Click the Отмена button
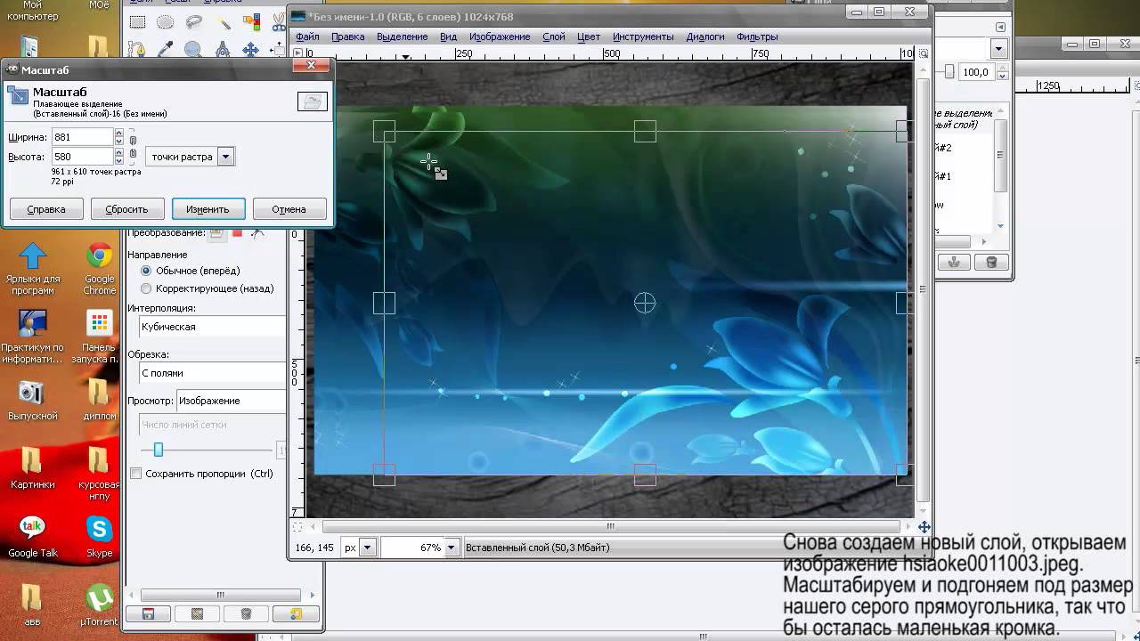This screenshot has height=641, width=1140. click(x=289, y=209)
